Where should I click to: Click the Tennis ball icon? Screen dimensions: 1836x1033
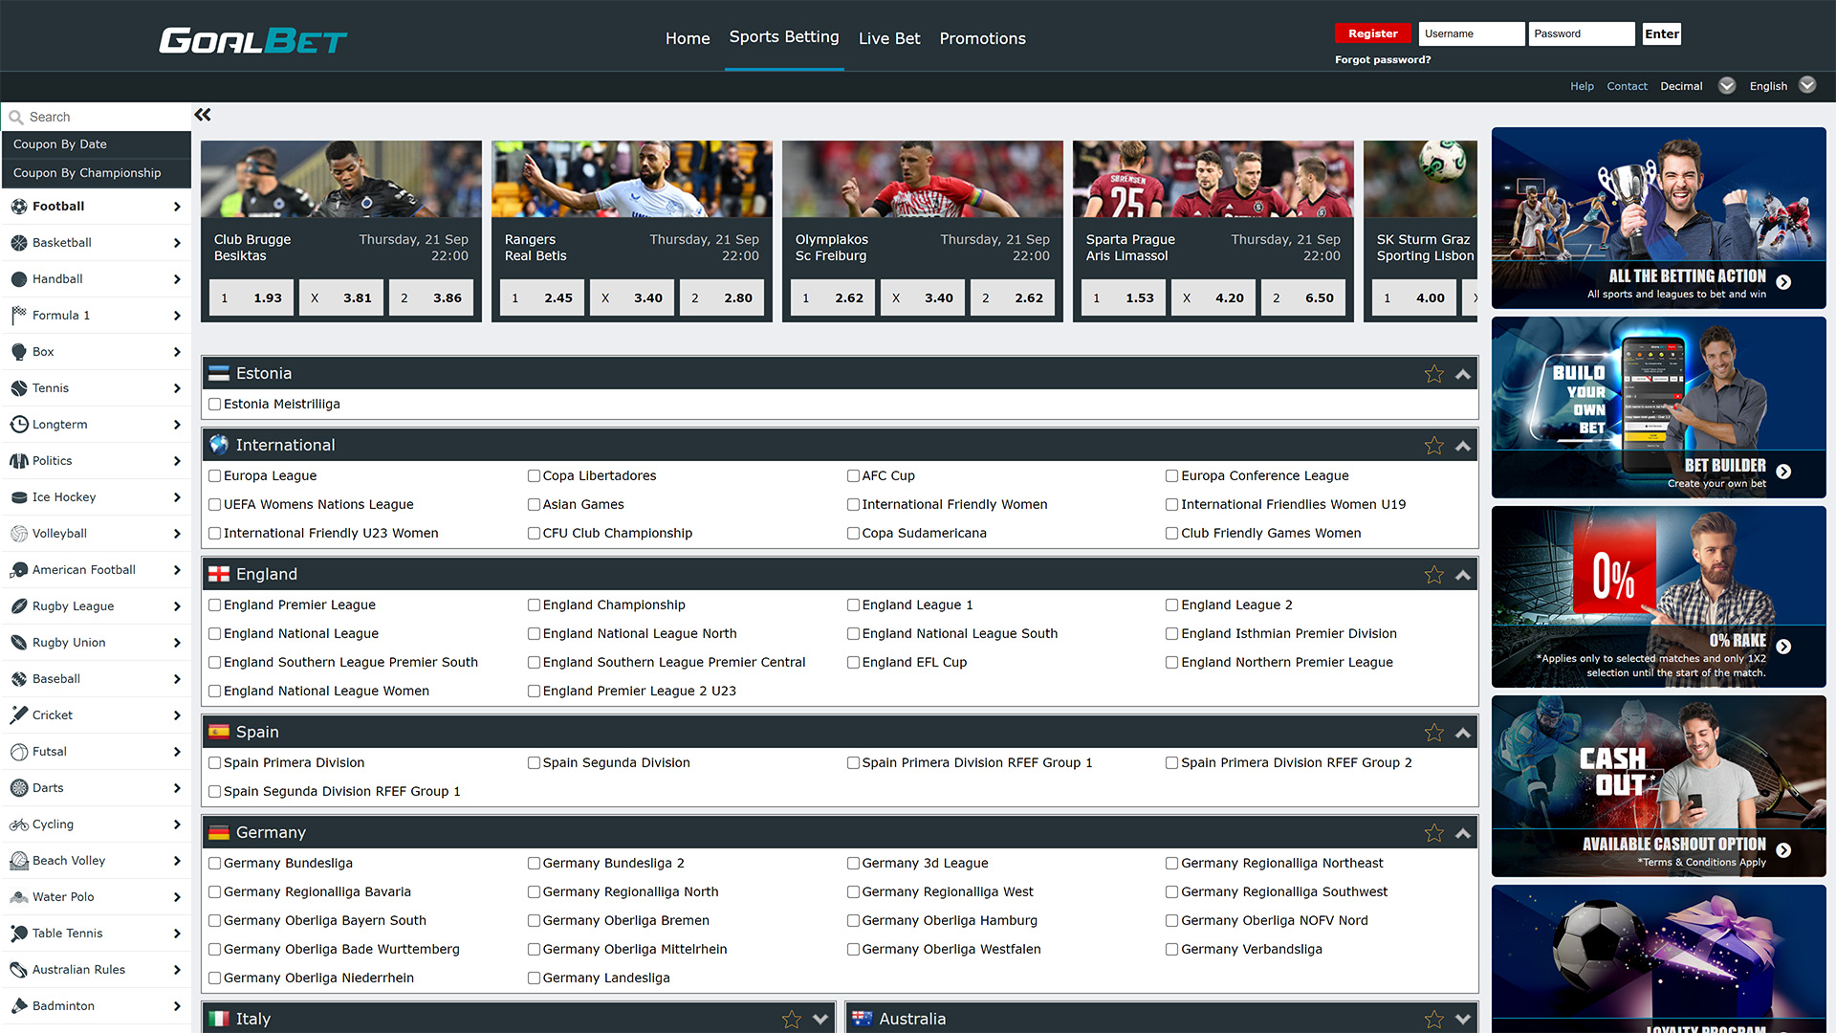(x=19, y=388)
